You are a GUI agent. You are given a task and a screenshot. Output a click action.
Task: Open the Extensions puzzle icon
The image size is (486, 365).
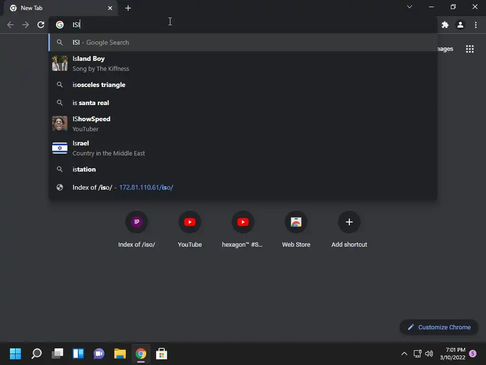445,25
